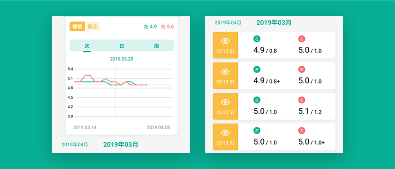This screenshot has height=169, width=395.
Task: Click the 5.4 y-axis label on chart
Action: 70,69
